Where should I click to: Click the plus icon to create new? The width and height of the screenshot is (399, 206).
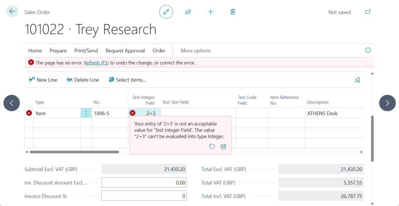210,12
